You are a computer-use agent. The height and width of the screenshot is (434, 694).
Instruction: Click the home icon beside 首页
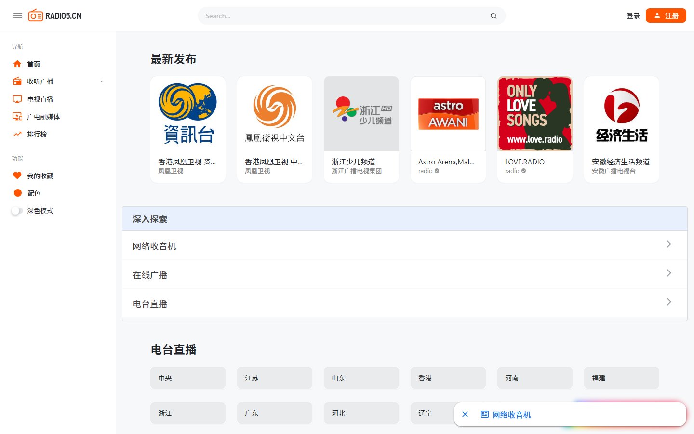[17, 64]
